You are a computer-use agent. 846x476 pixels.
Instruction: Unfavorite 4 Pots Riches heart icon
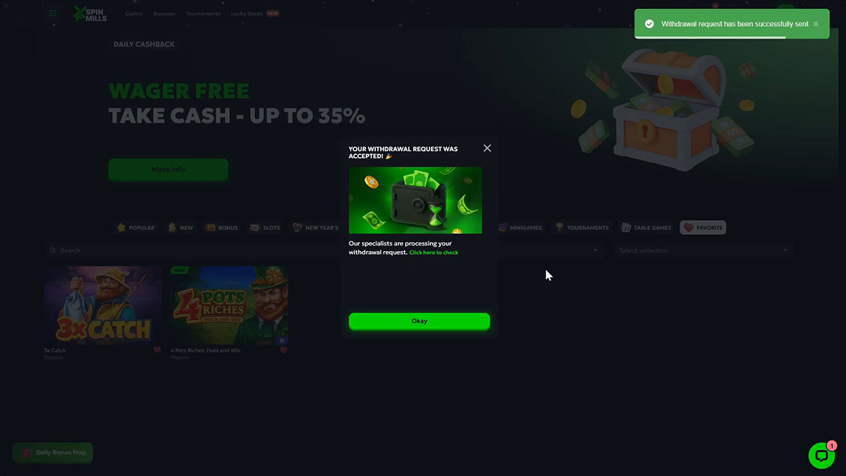pyautogui.click(x=284, y=350)
